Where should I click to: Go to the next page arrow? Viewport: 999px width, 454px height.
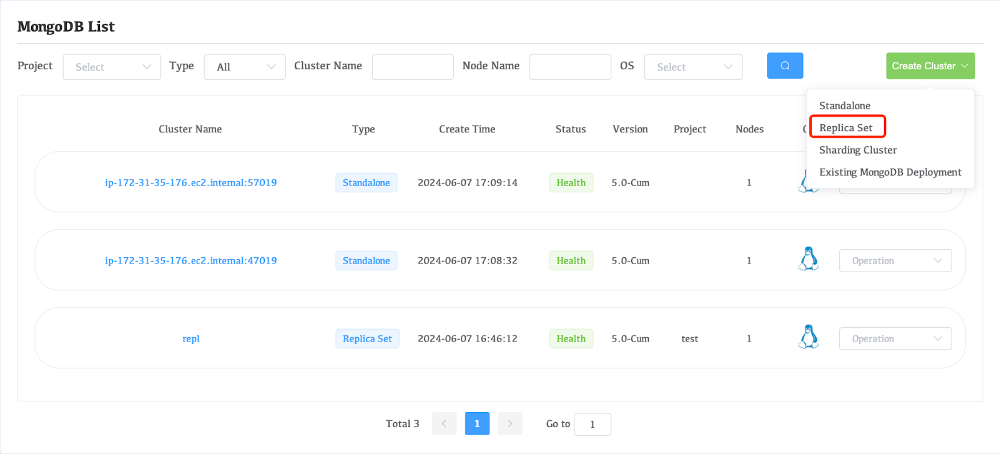[x=509, y=423]
